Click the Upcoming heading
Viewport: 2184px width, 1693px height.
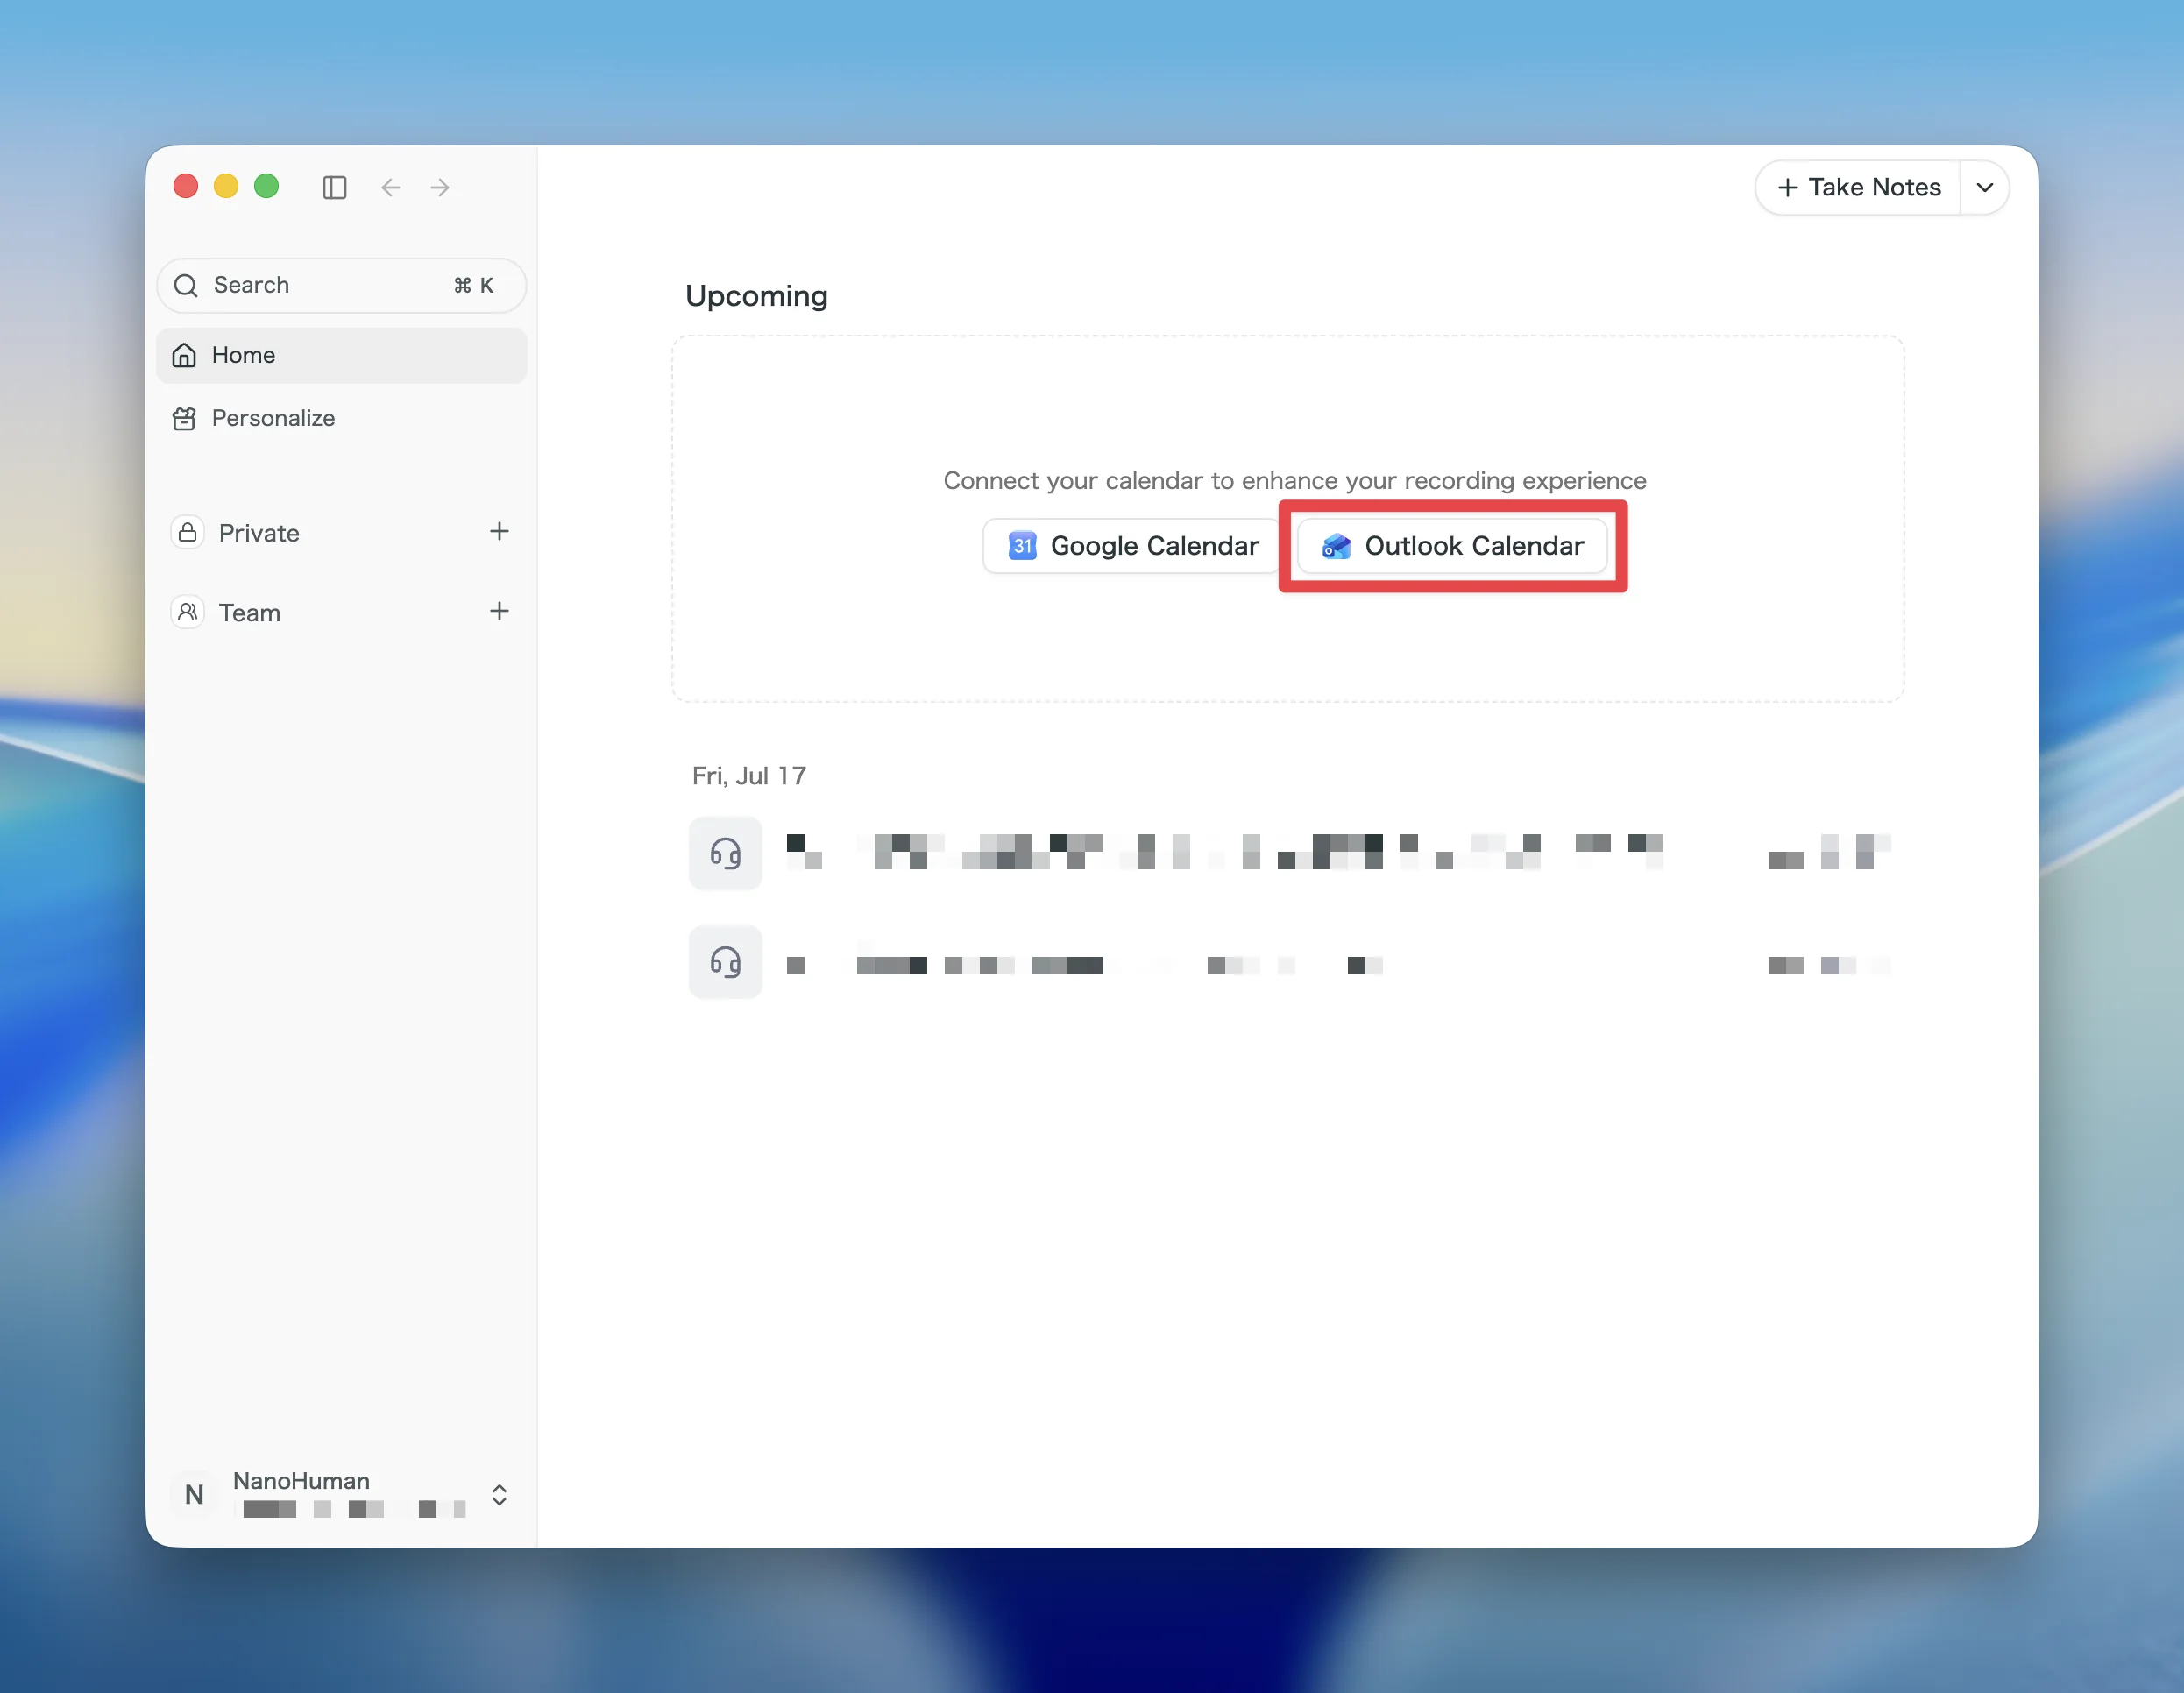point(757,296)
